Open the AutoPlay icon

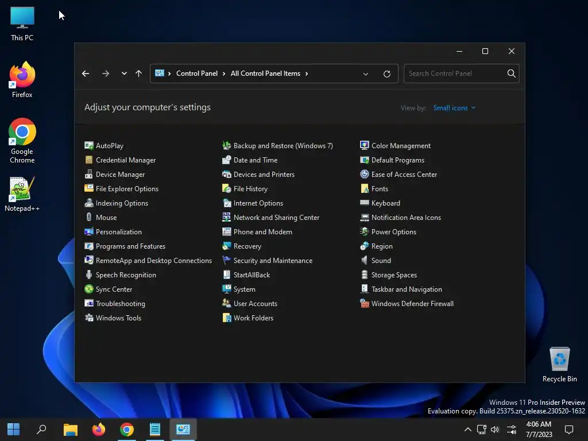pos(89,145)
